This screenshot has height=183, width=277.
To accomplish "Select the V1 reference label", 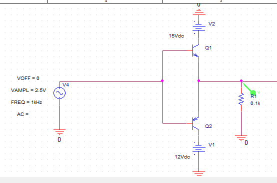I will point(211,145).
